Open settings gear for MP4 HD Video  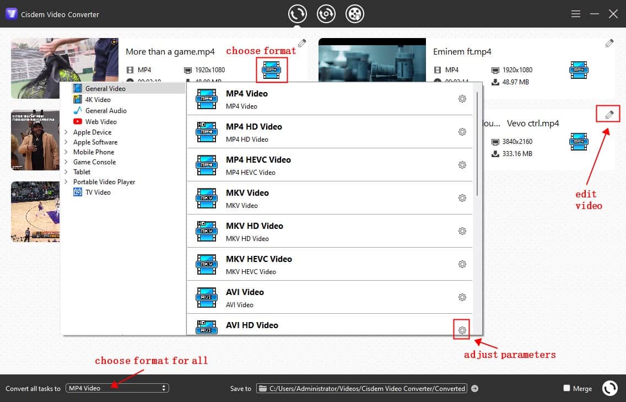462,132
